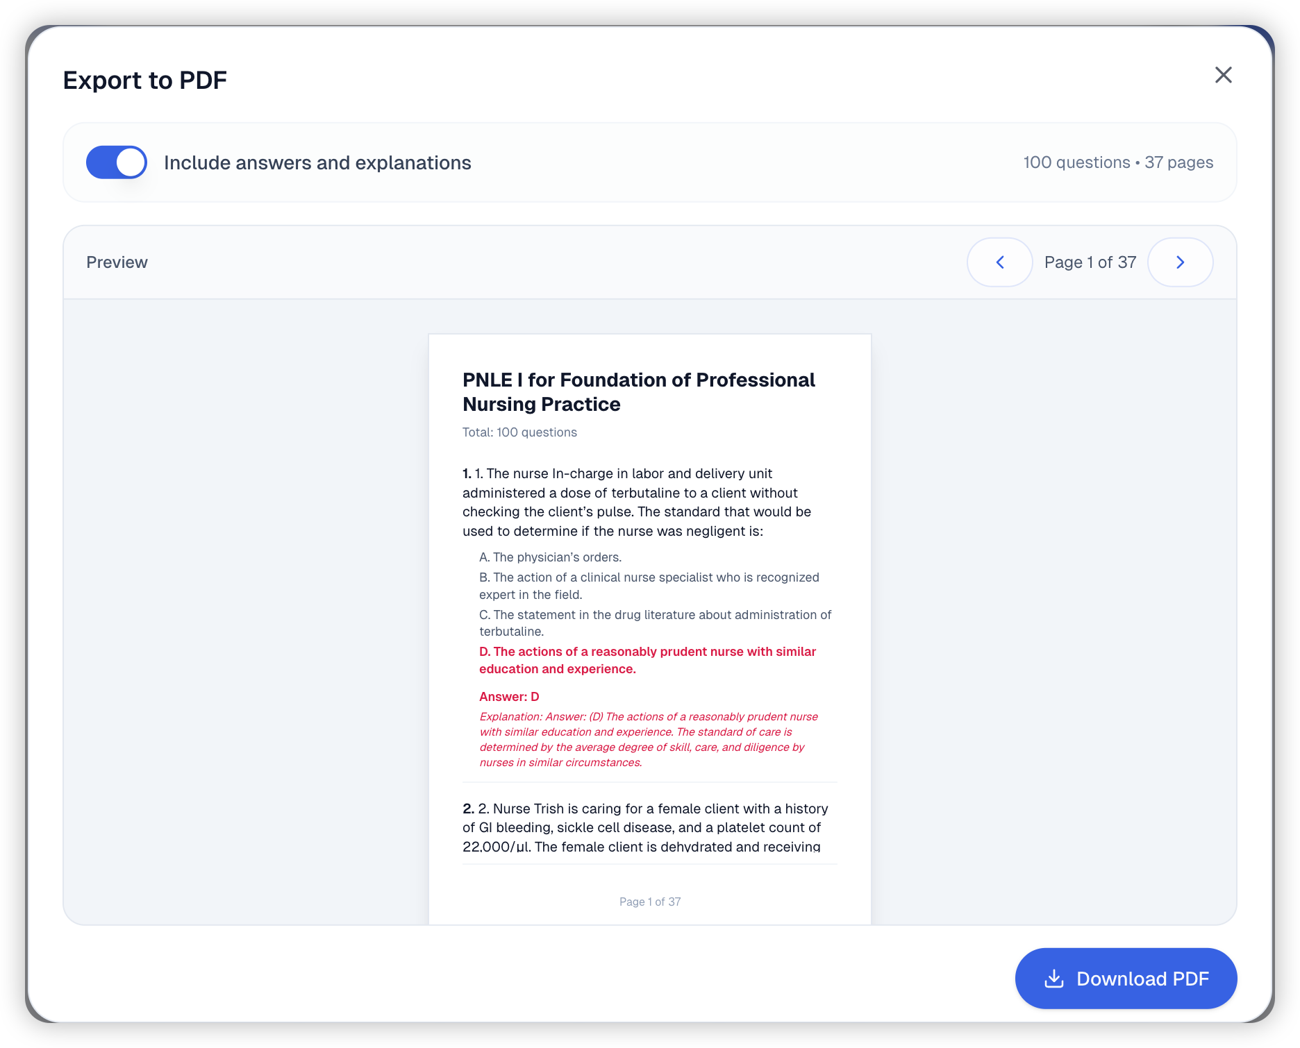Toggle off include answers and explanations
The image size is (1300, 1048).
(x=117, y=162)
